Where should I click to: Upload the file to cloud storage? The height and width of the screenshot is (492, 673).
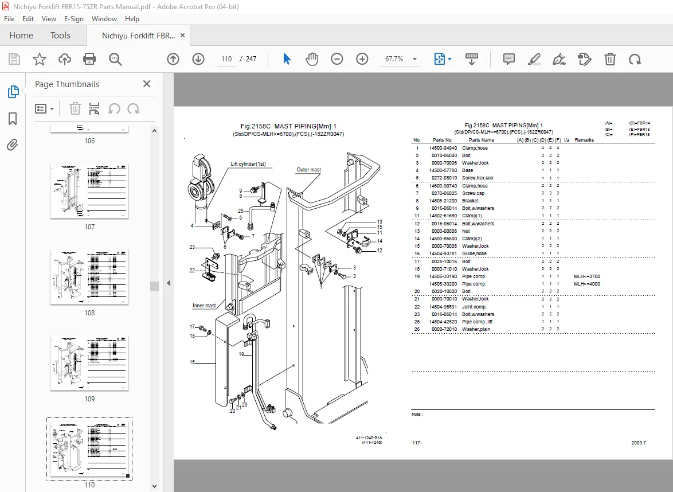tap(65, 59)
